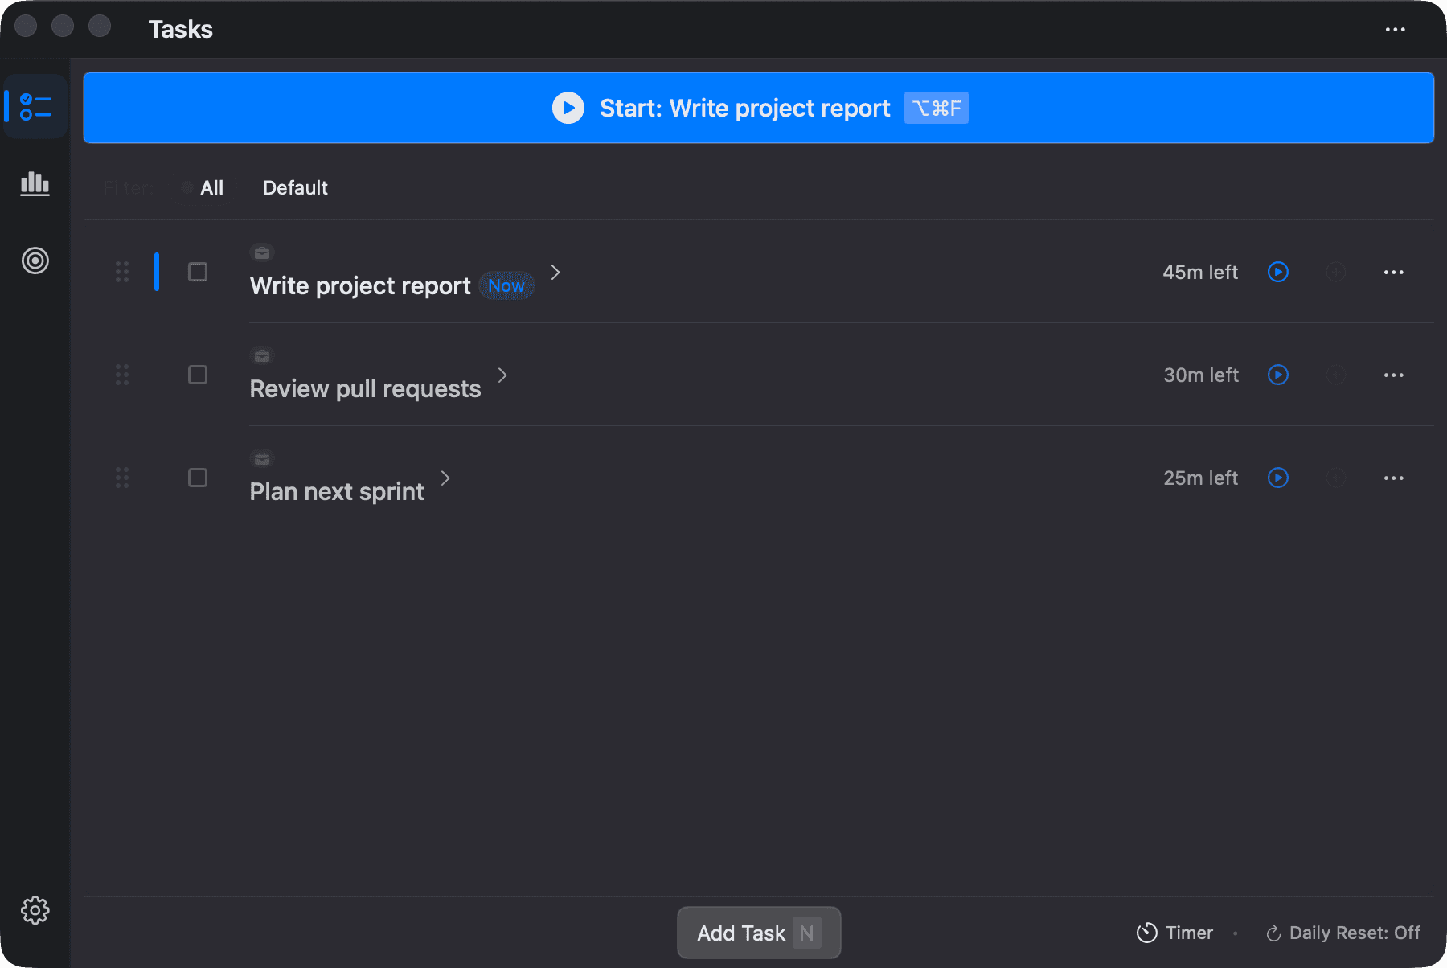Open the focus target sidebar icon
Viewport: 1447px width, 968px height.
point(35,260)
